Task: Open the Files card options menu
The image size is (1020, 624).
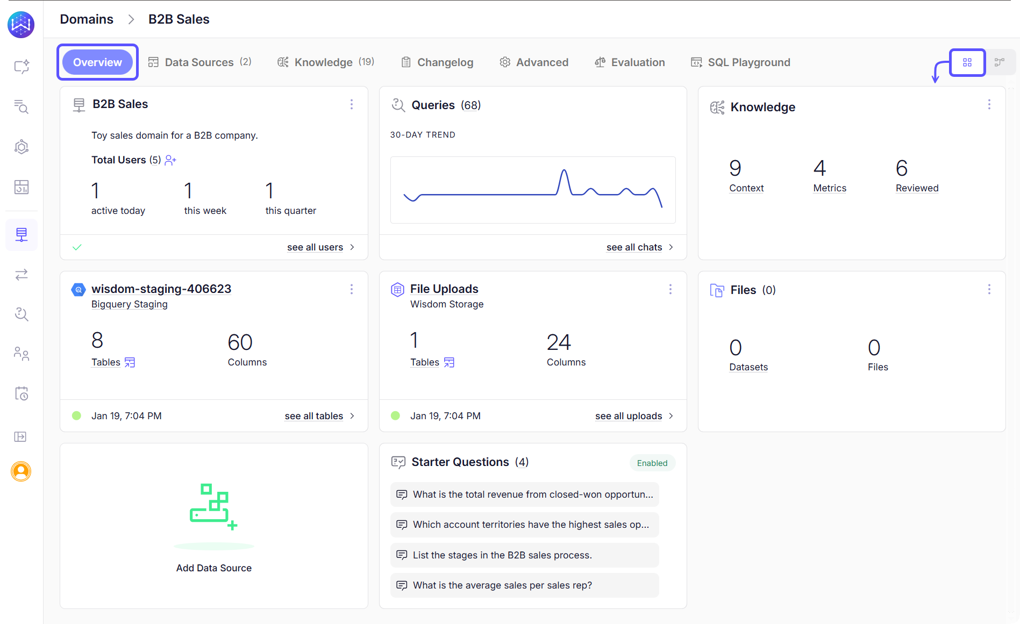Action: [989, 289]
